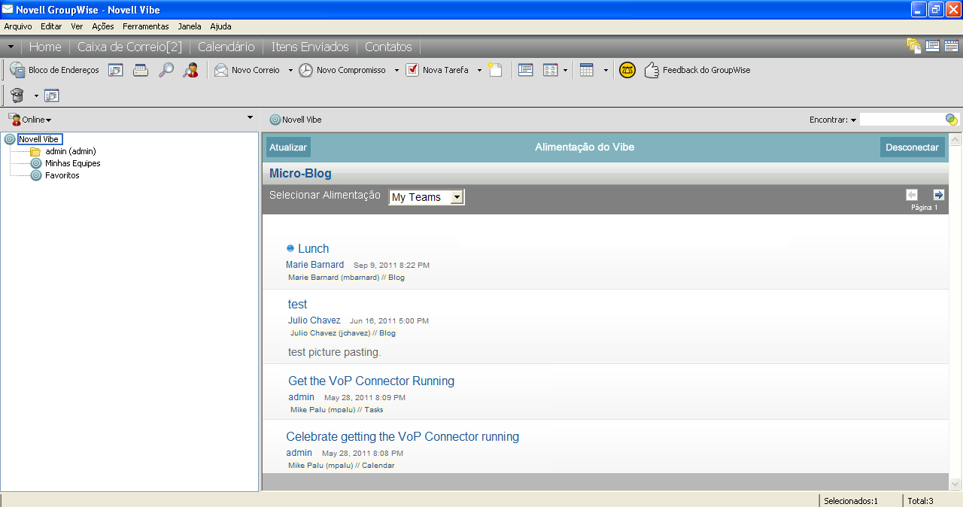Open the trash icon dropdown arrow
Image resolution: width=963 pixels, height=507 pixels.
pyautogui.click(x=36, y=96)
